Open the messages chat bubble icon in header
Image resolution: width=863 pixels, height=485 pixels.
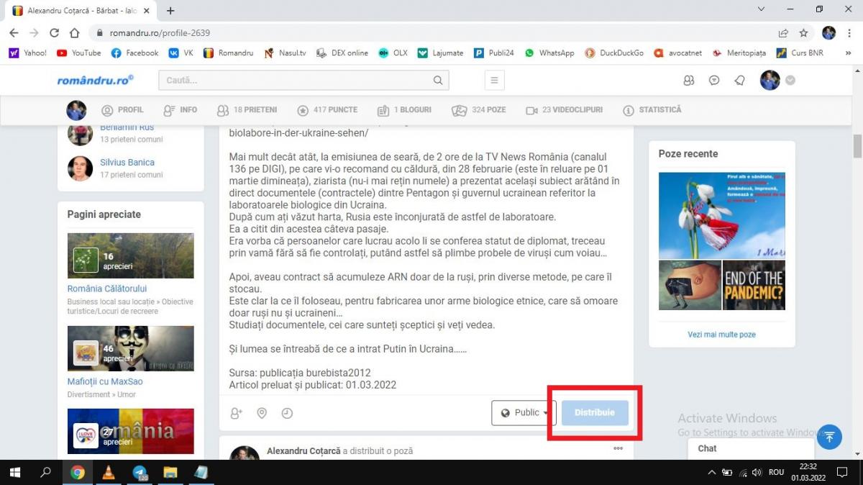tap(714, 81)
